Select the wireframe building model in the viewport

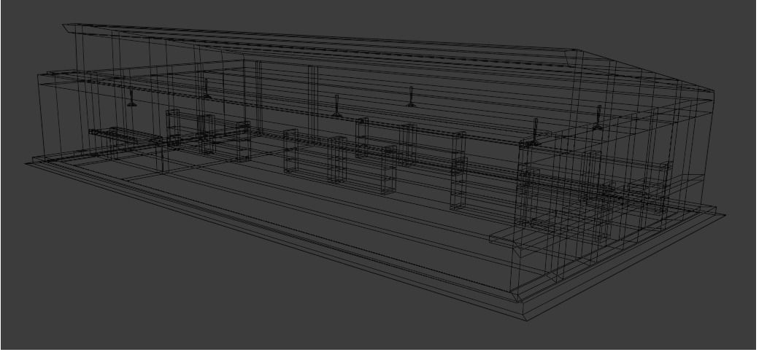[x=375, y=172]
